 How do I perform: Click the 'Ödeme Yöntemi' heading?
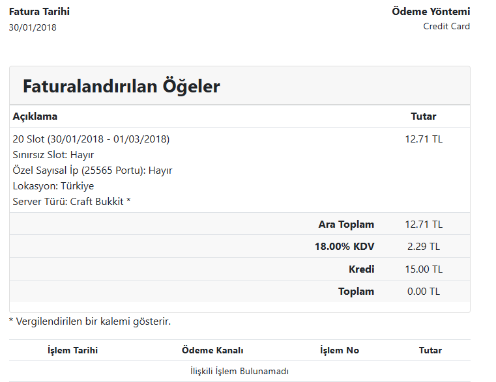tap(431, 12)
